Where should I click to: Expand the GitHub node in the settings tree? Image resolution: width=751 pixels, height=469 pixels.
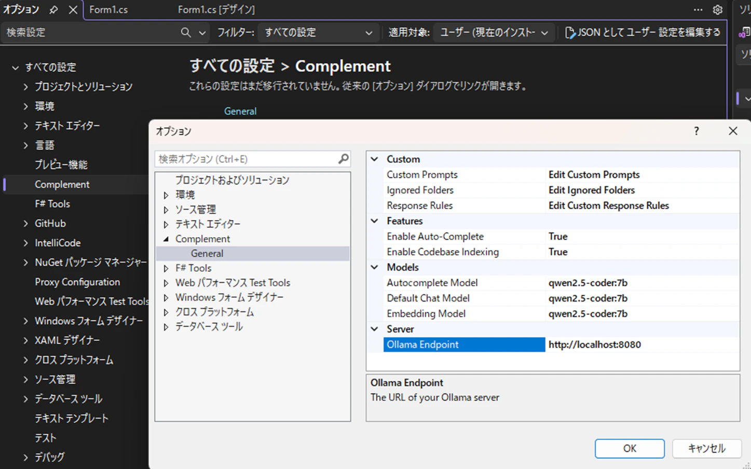pyautogui.click(x=25, y=223)
